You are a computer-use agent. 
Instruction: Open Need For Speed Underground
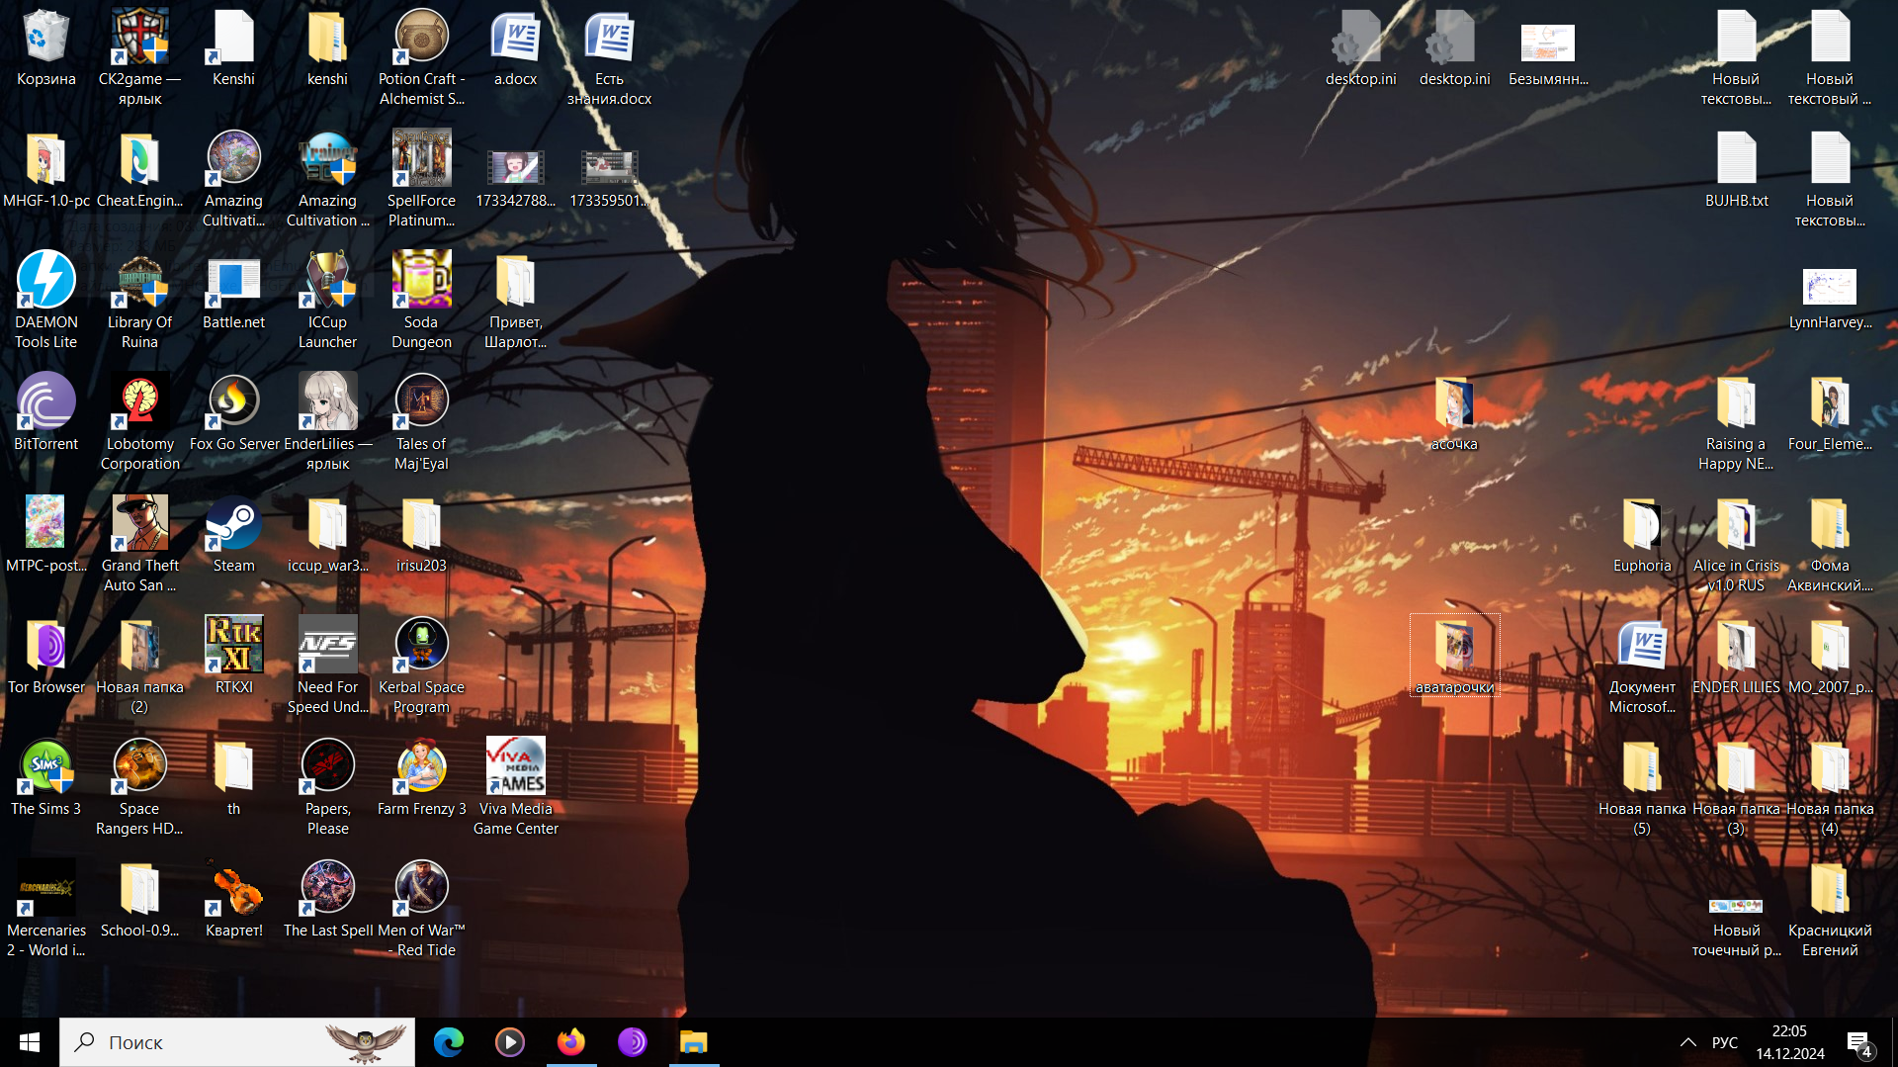[x=327, y=666]
